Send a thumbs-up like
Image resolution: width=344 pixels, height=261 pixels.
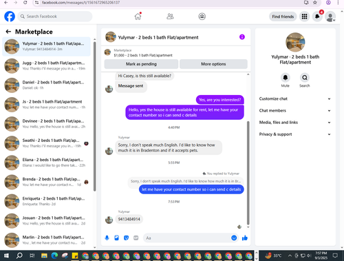(x=245, y=238)
